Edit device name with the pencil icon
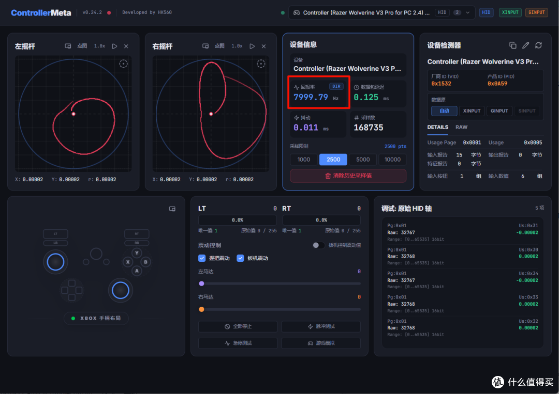This screenshot has width=559, height=394. (x=525, y=45)
